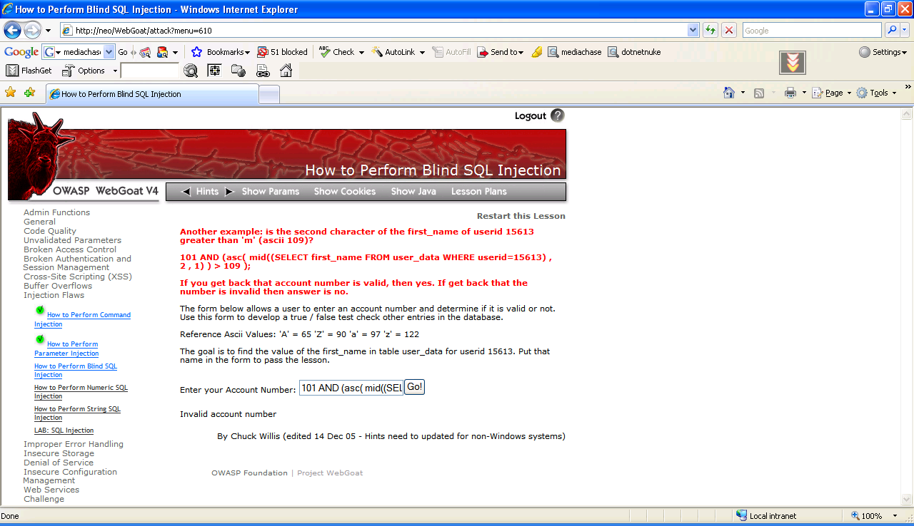The width and height of the screenshot is (914, 526).
Task: Click the Add to Favorites icon
Action: [x=29, y=93]
